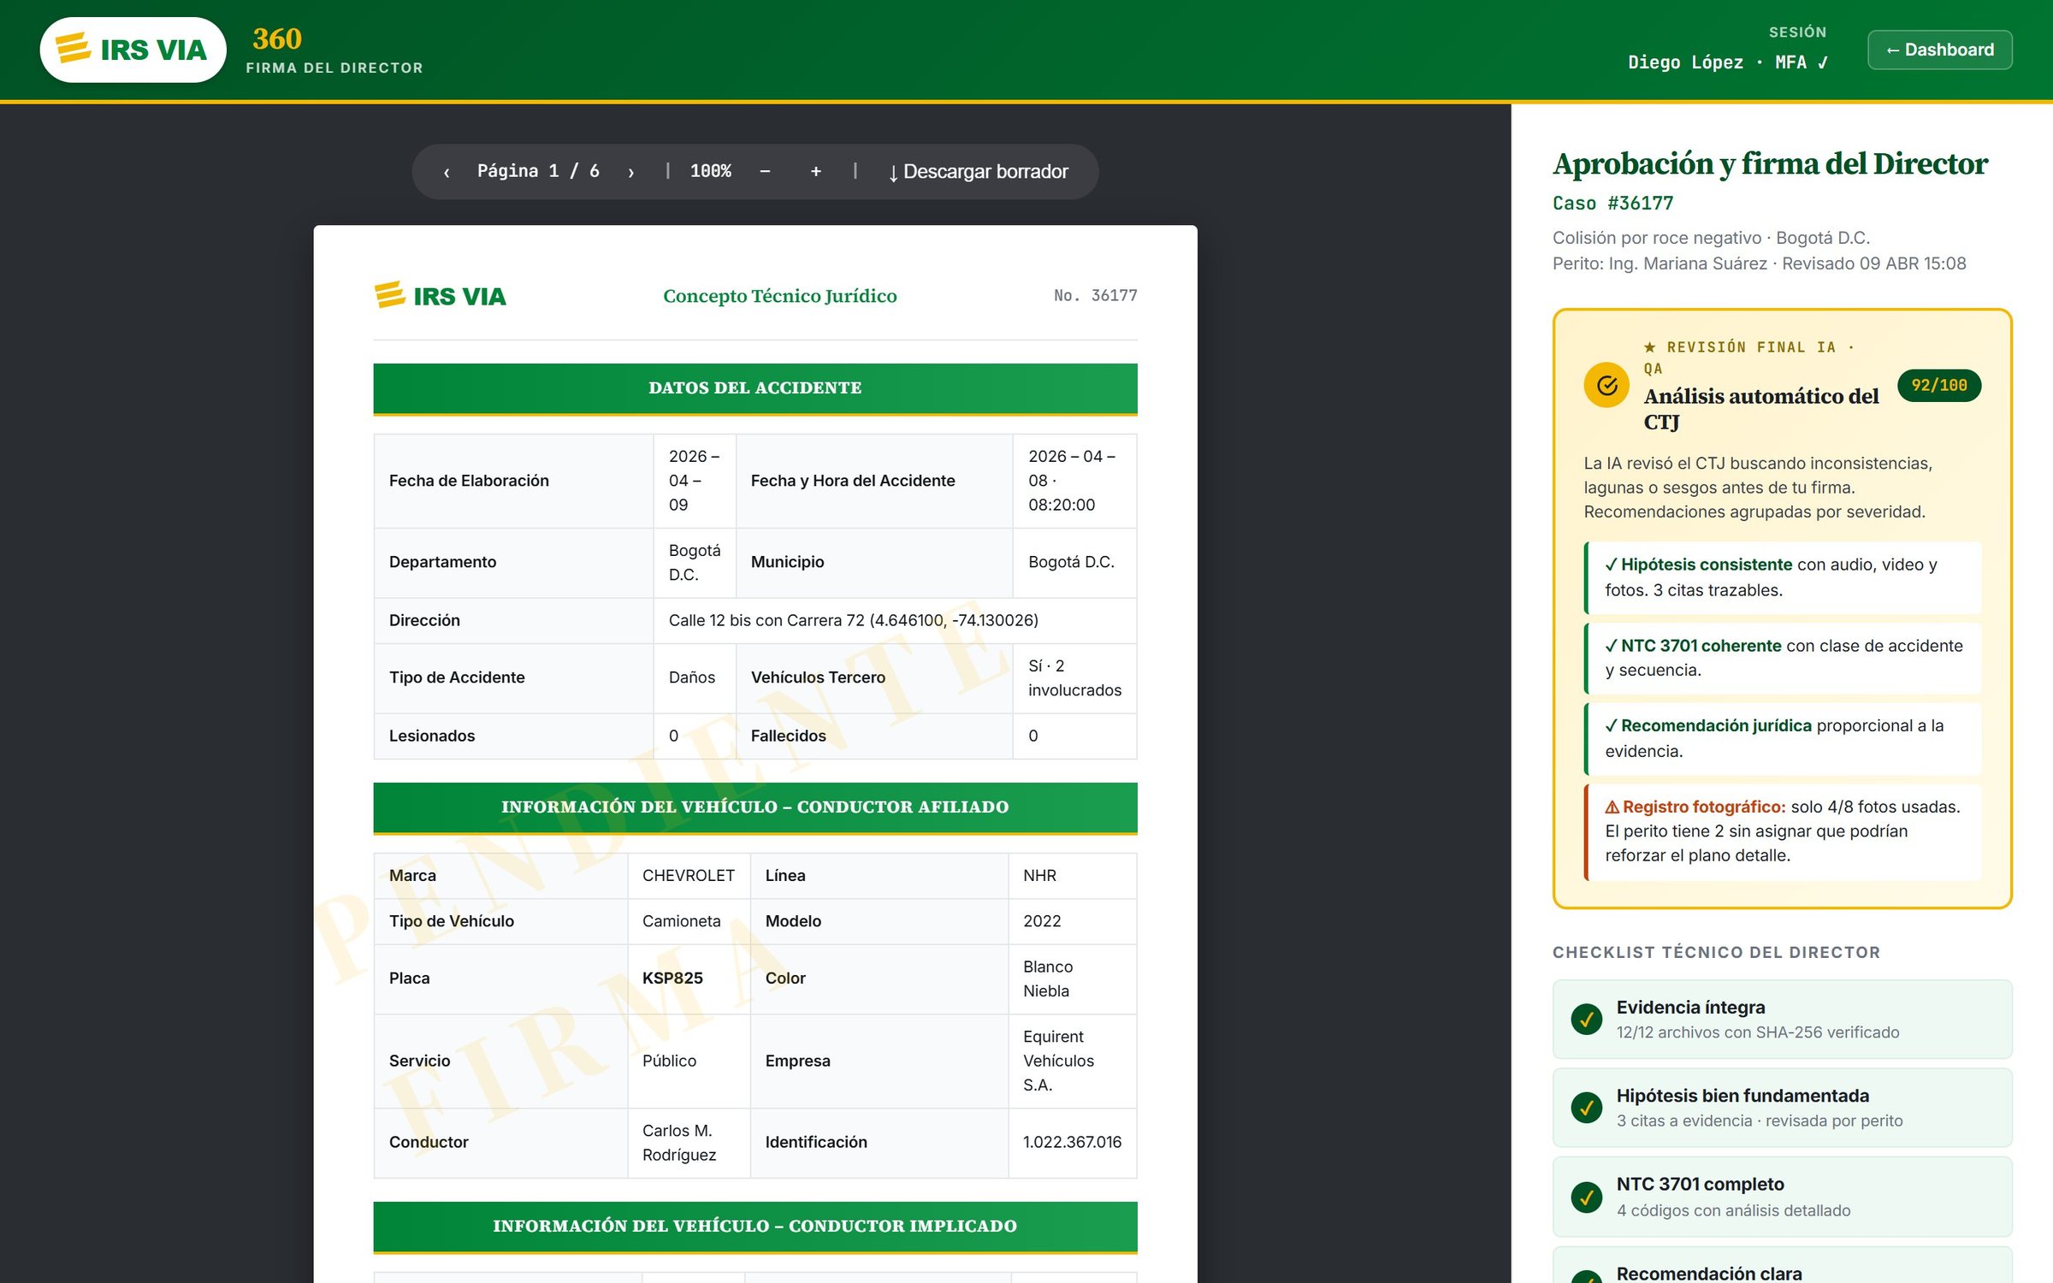
Task: Zoom in with the plus button
Action: tap(816, 172)
